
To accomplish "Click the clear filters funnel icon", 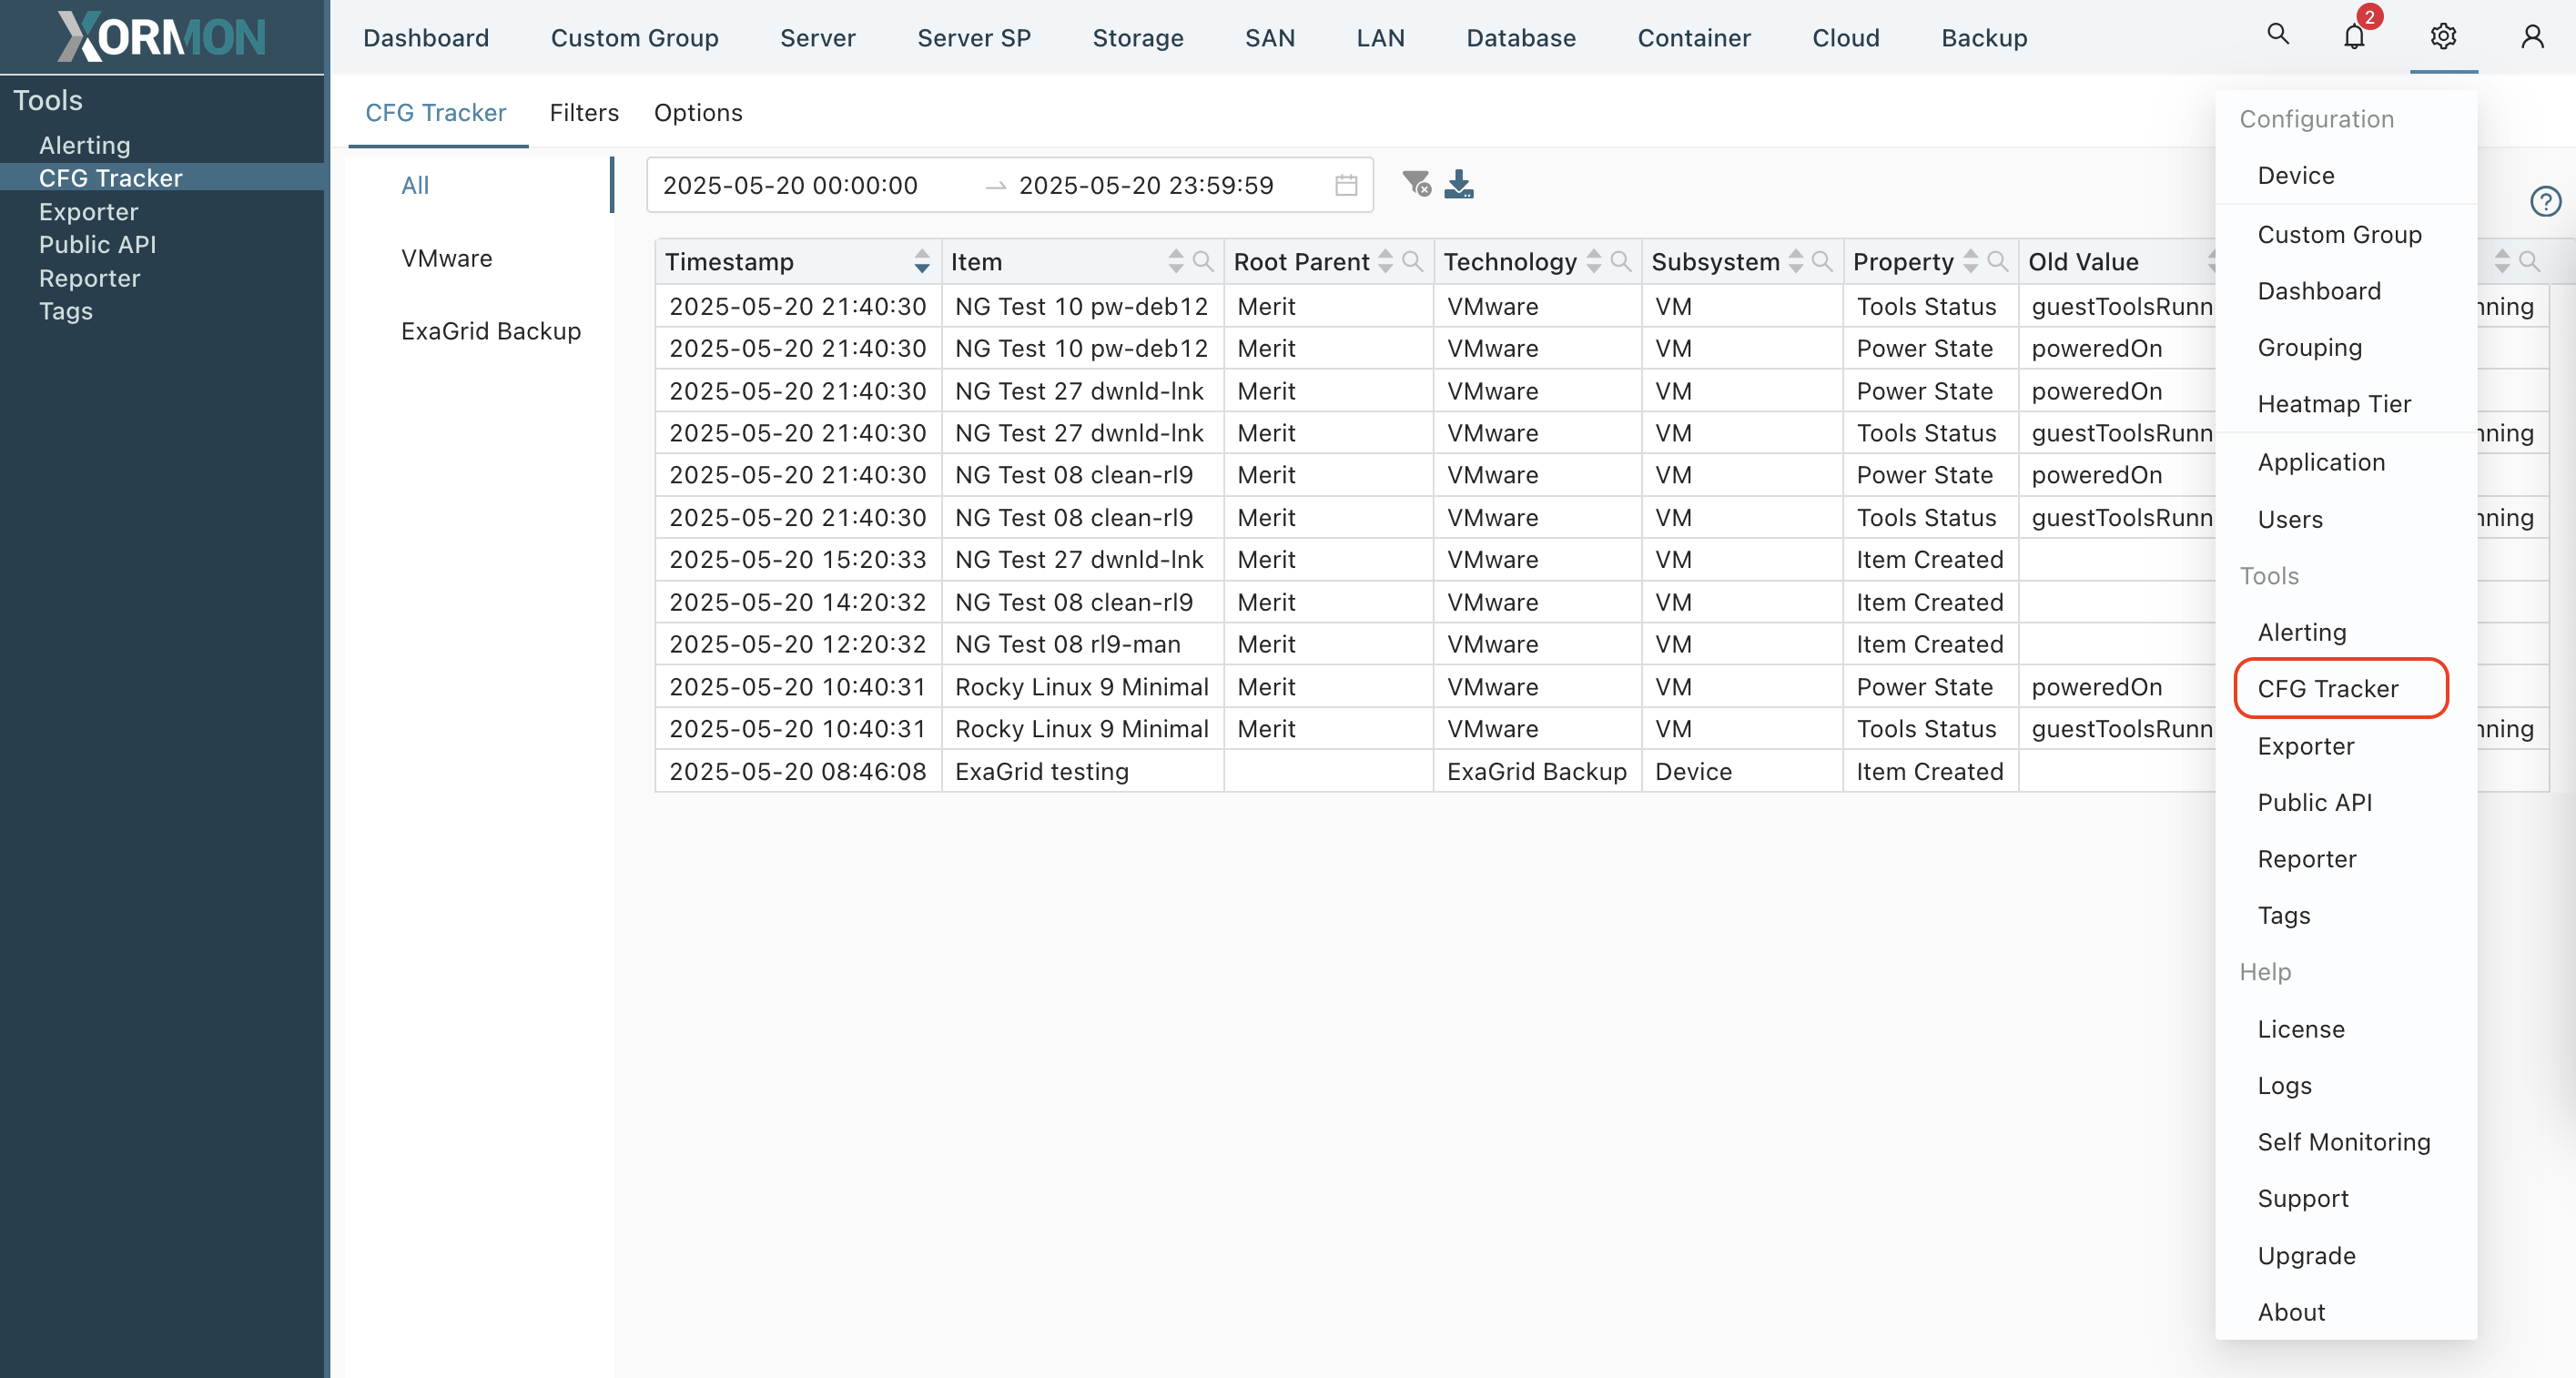I will click(x=1416, y=184).
